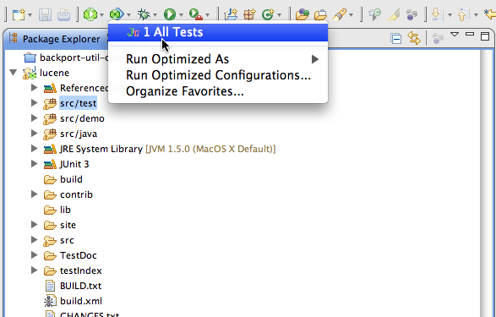This screenshot has width=496, height=317.
Task: Select the src/java source folder
Action: tap(79, 134)
